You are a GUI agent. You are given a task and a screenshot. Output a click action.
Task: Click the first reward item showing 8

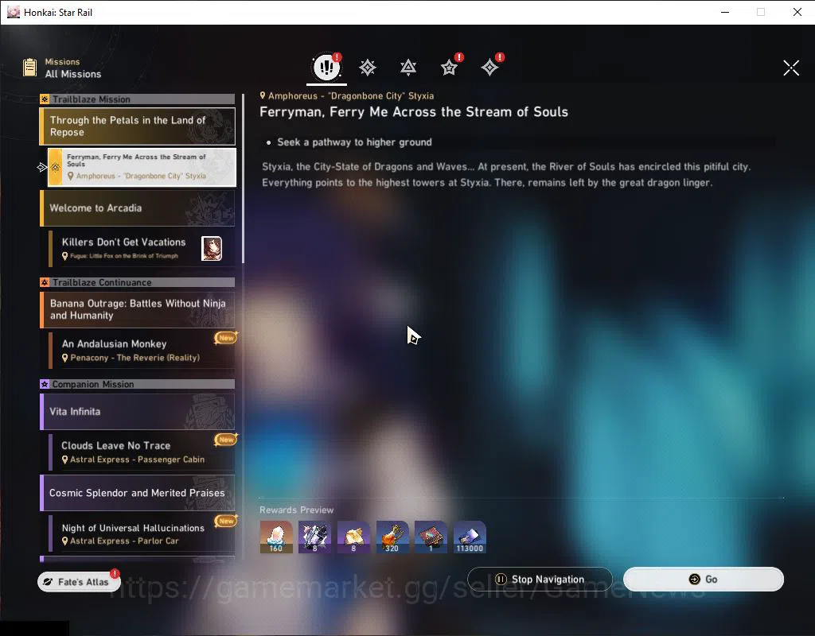tap(314, 537)
